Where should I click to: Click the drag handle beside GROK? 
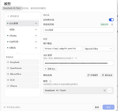point(36,48)
